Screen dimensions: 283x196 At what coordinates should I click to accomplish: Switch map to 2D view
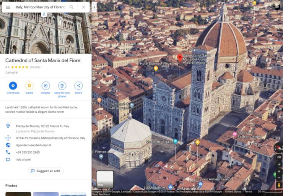pos(279,157)
